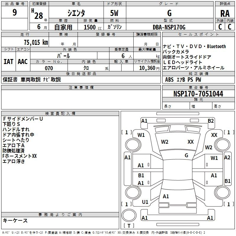Click the RA evaluation score
236x236 pixels.
[225, 13]
